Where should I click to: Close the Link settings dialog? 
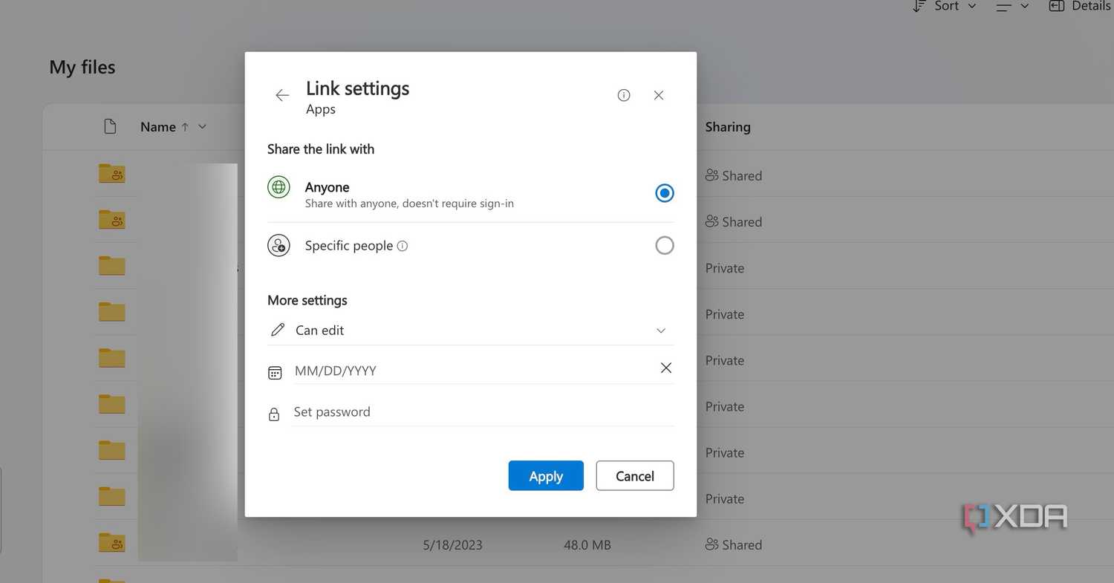pyautogui.click(x=659, y=95)
